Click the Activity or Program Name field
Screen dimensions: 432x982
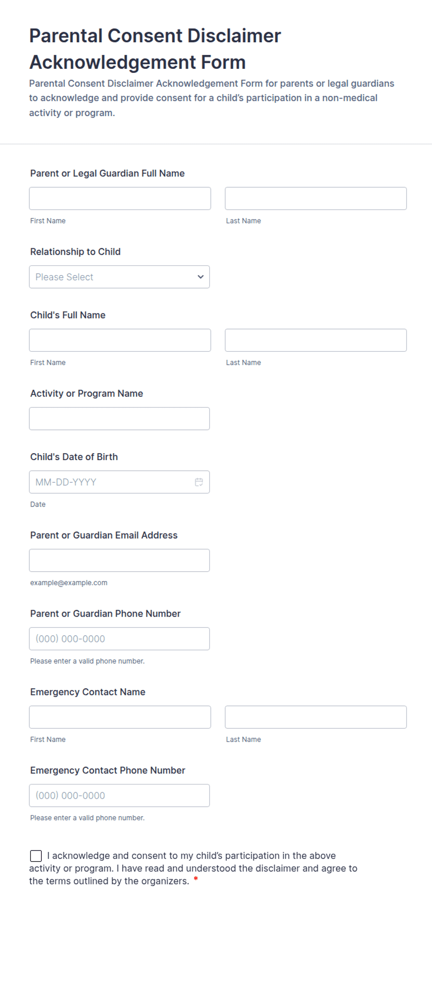[x=119, y=419]
